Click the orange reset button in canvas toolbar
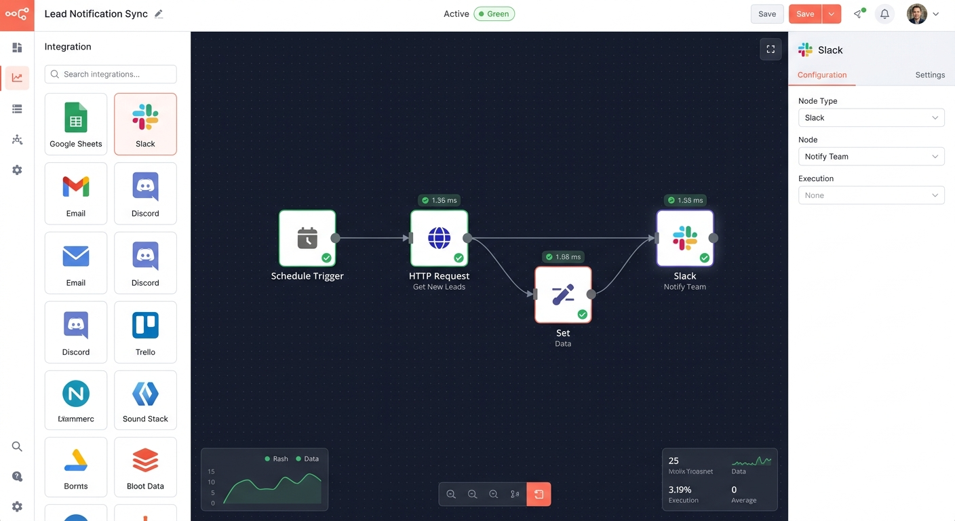 tap(539, 495)
